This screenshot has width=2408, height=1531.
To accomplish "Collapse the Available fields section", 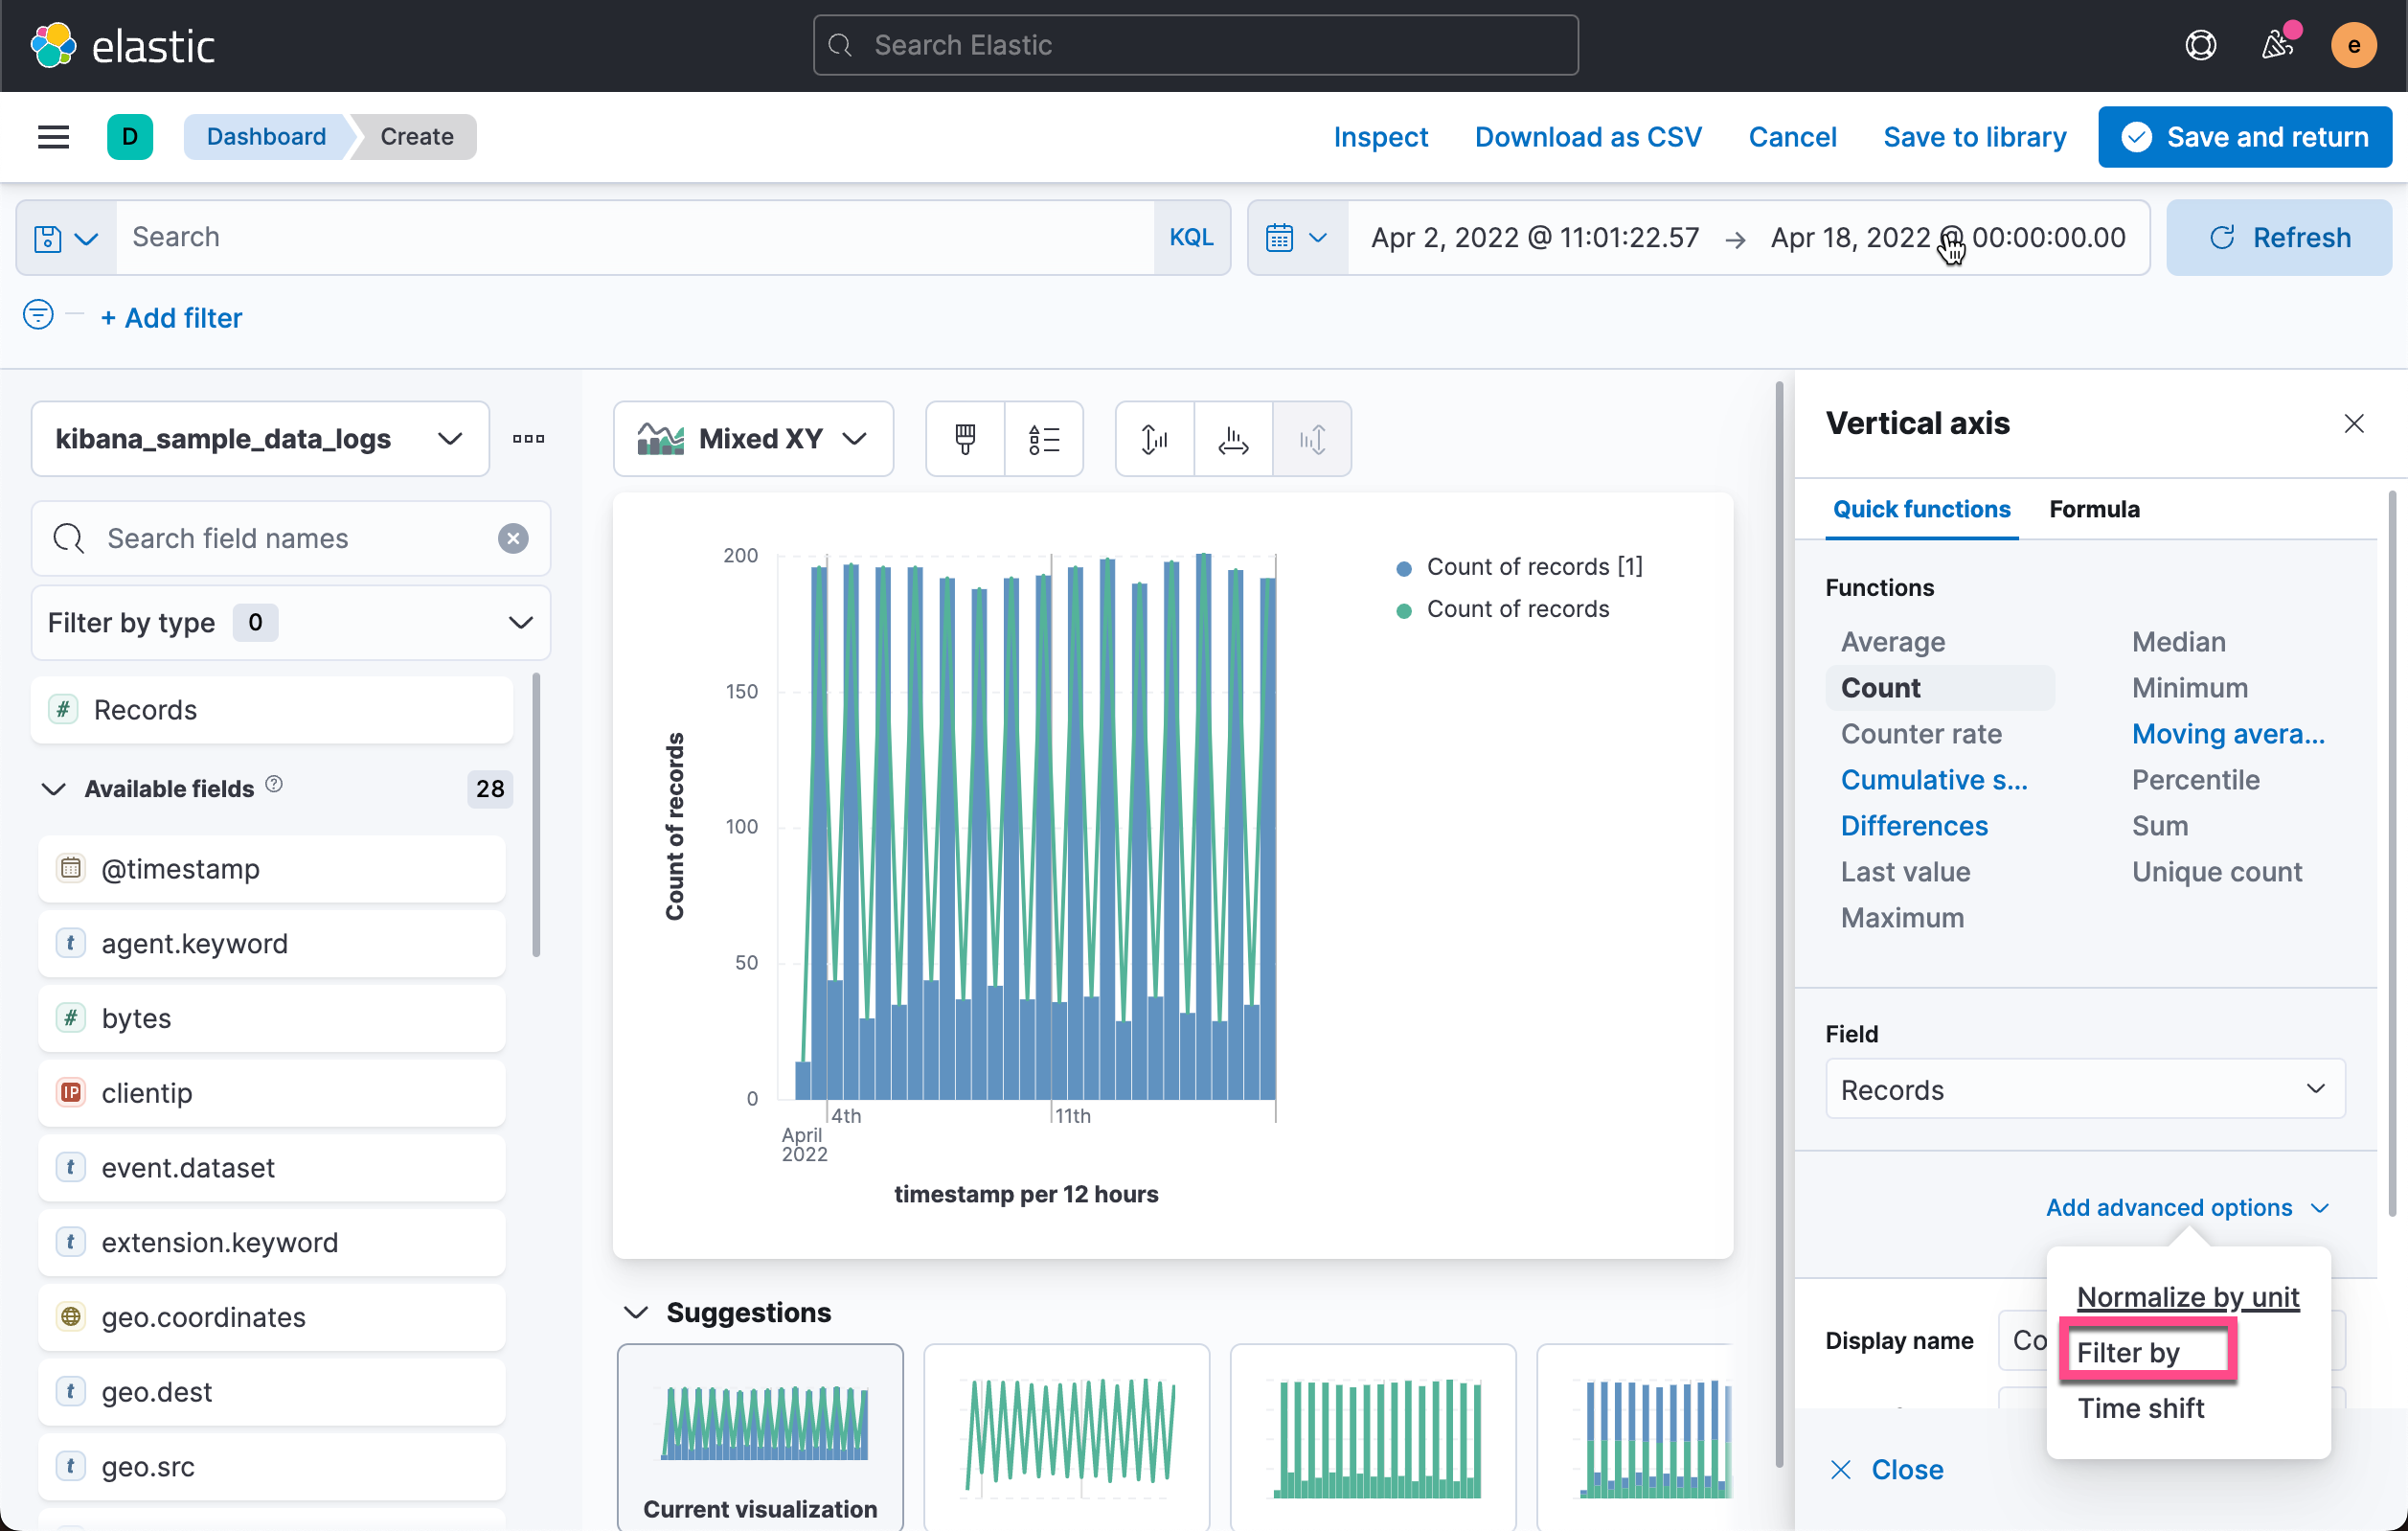I will [x=55, y=788].
